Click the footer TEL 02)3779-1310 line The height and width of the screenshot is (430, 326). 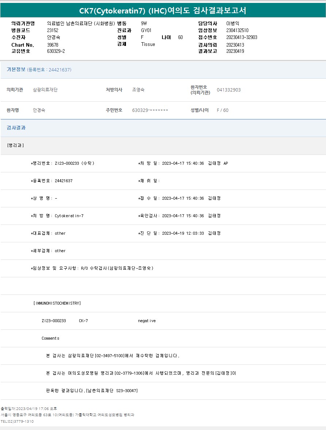[17, 421]
